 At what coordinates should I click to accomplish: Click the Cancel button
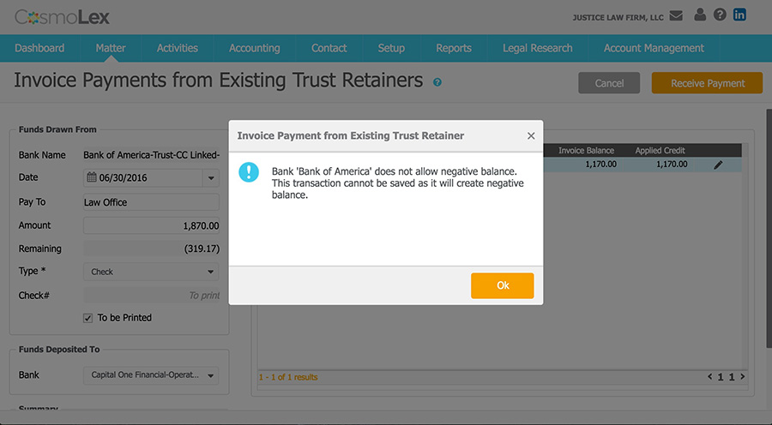[609, 83]
